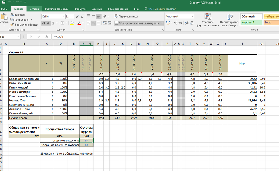Image resolution: width=279 pixels, height=171 pixels.
Task: Click Формат по образцу paintbrush
Action: click(24, 25)
